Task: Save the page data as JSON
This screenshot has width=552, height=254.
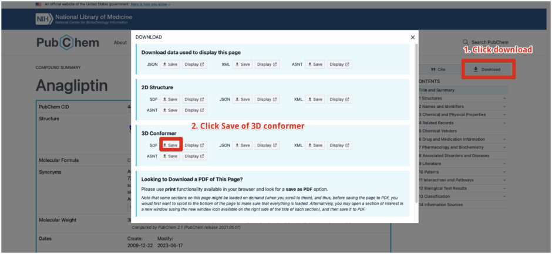Action: (170, 65)
